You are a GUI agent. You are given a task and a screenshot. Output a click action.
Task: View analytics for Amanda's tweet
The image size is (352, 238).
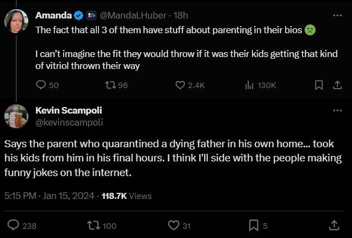point(250,85)
